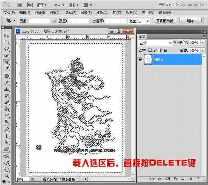This screenshot has height=185, width=208.
Task: Click the add layer style fx icon
Action: point(160,179)
